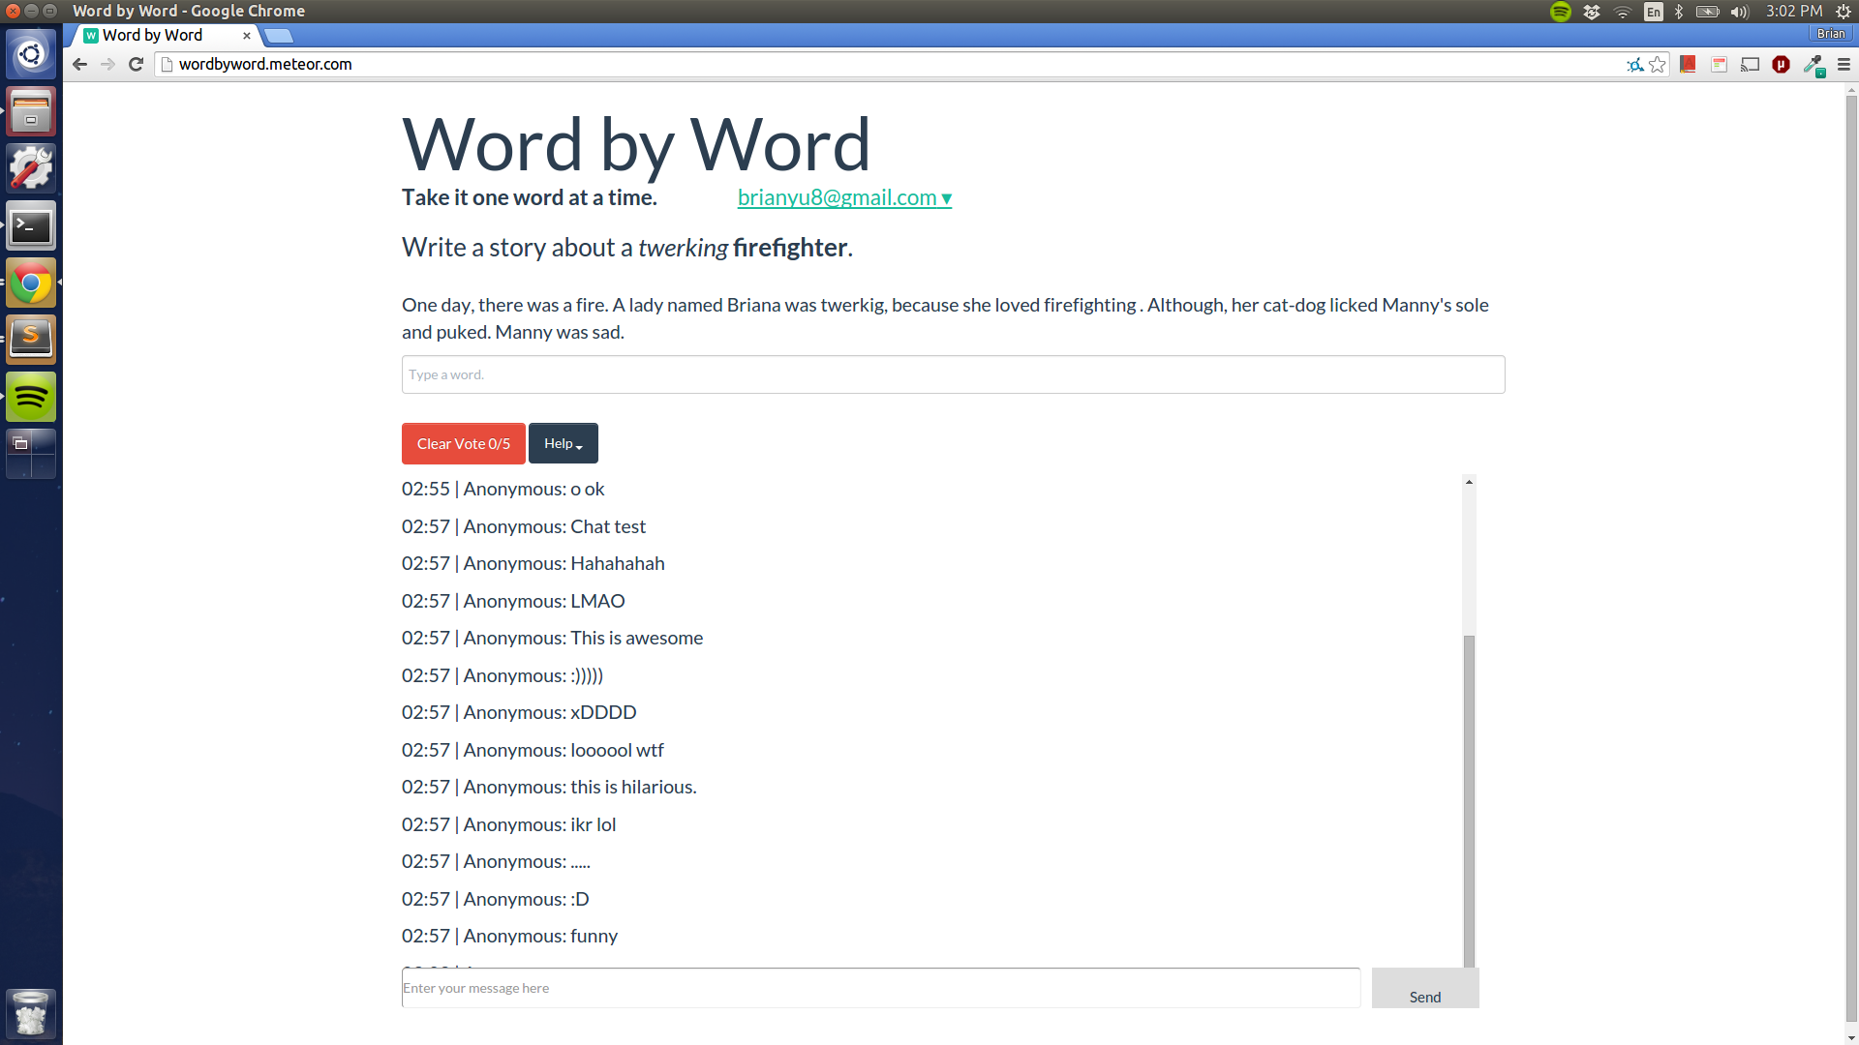The image size is (1859, 1045).
Task: Click the chat scrollbar up arrow
Action: 1469,482
